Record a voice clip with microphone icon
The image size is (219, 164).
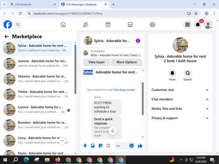pos(85,146)
